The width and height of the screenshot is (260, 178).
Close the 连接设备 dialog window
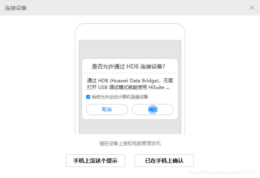tap(252, 8)
